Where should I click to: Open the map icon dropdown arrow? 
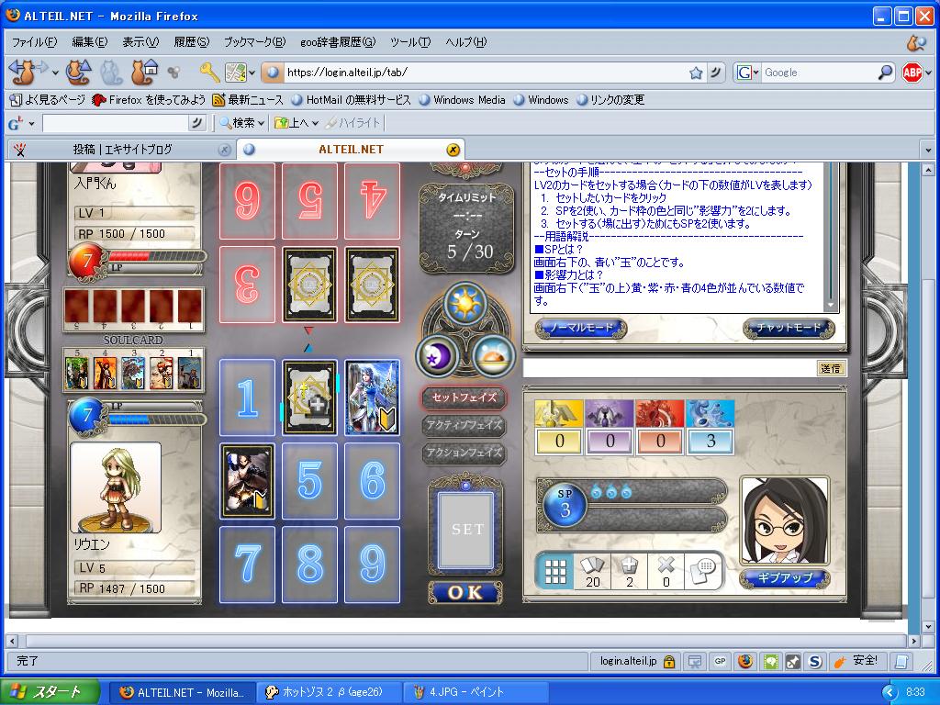point(252,73)
